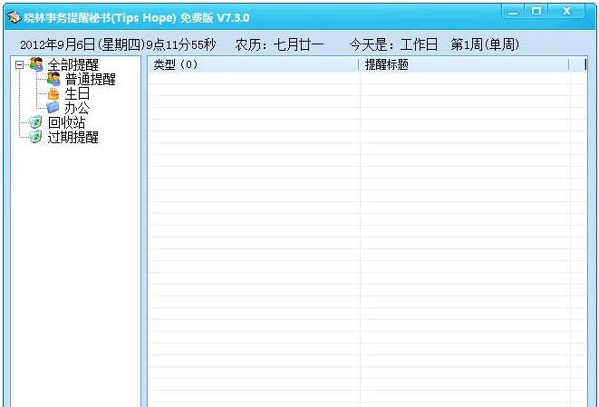Minimize the Tips Hope window
This screenshot has height=407, width=599.
point(513,12)
